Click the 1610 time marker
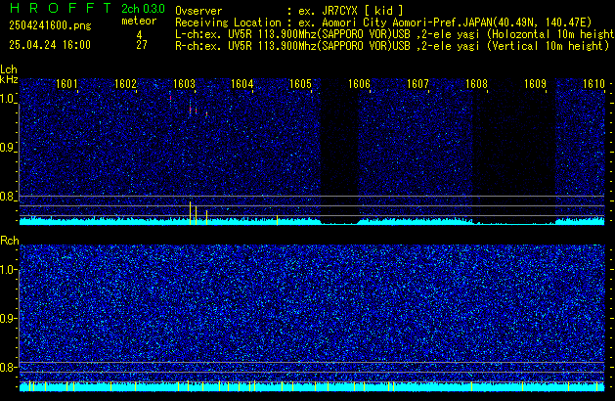 click(x=593, y=84)
